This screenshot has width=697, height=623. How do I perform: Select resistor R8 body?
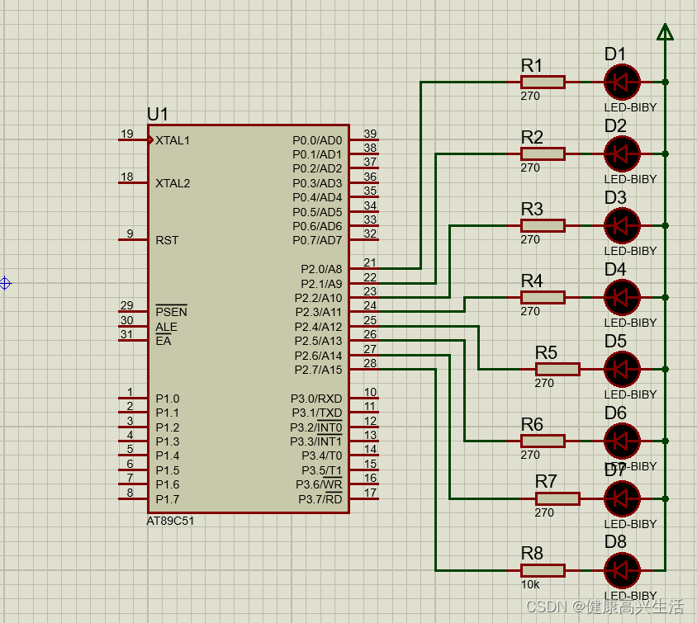[x=543, y=571]
